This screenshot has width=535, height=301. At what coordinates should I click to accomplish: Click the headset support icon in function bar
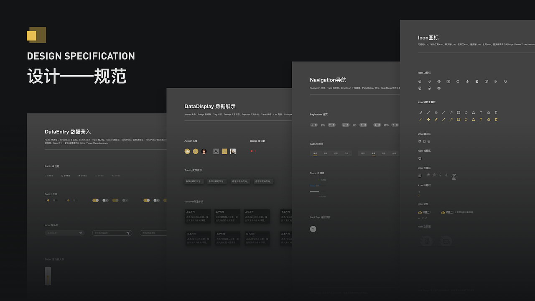pyautogui.click(x=505, y=82)
